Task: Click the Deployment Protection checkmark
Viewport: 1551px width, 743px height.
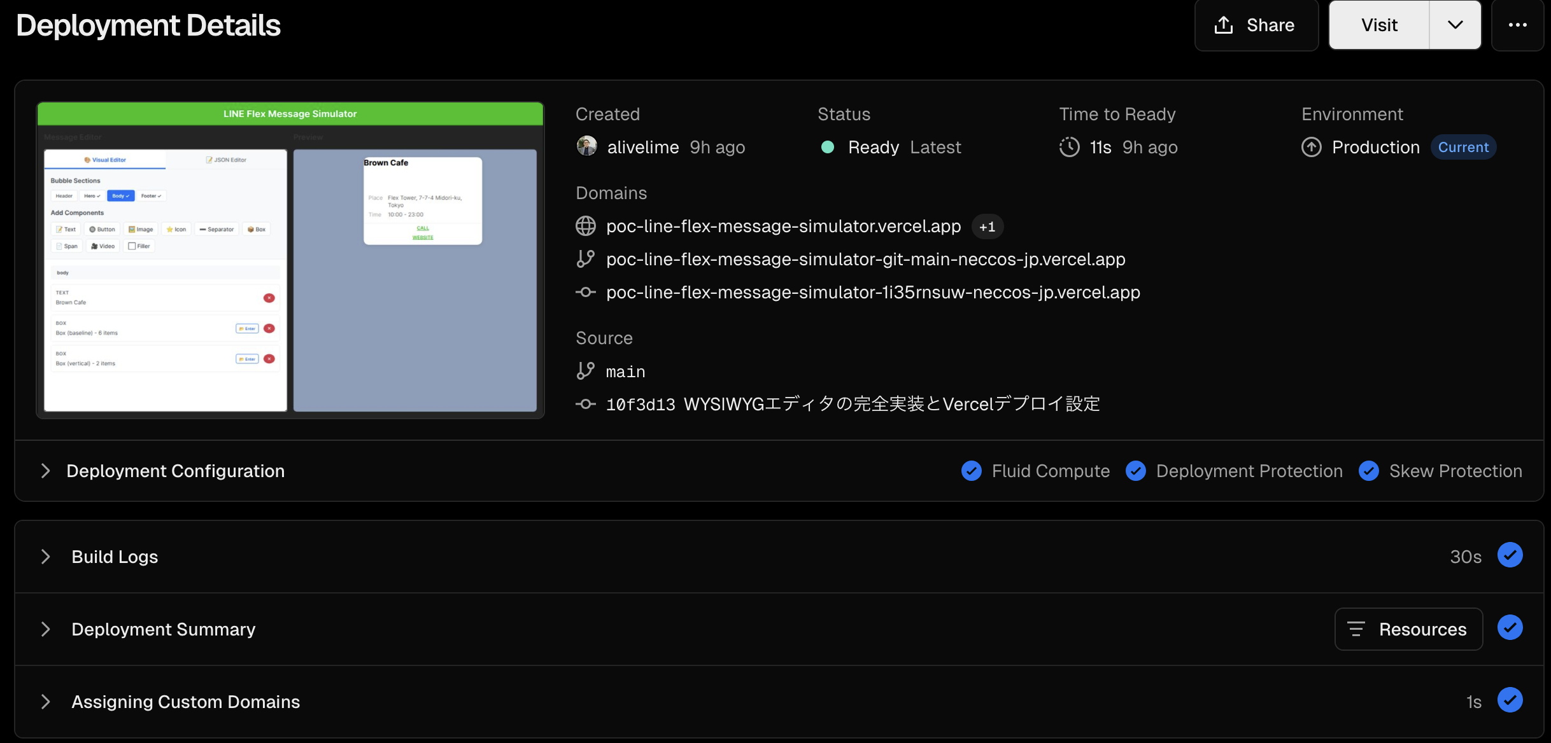Action: [x=1135, y=471]
